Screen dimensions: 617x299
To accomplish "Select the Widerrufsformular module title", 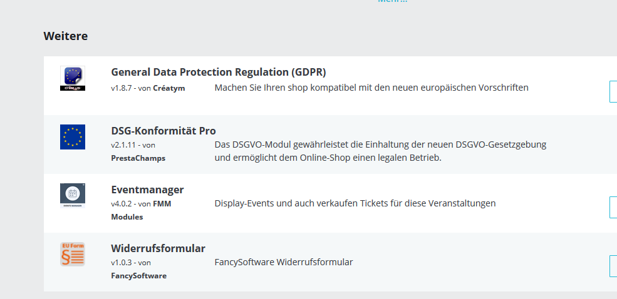I will 158,248.
